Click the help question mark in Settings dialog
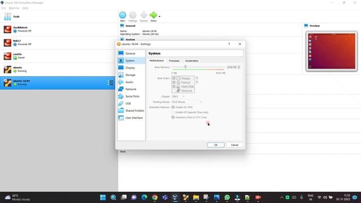Screen dimensions: 361x203 click(x=229, y=44)
